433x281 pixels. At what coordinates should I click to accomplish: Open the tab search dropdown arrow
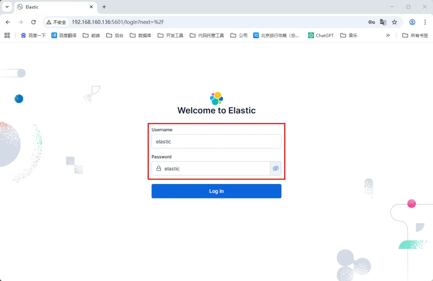7,7
